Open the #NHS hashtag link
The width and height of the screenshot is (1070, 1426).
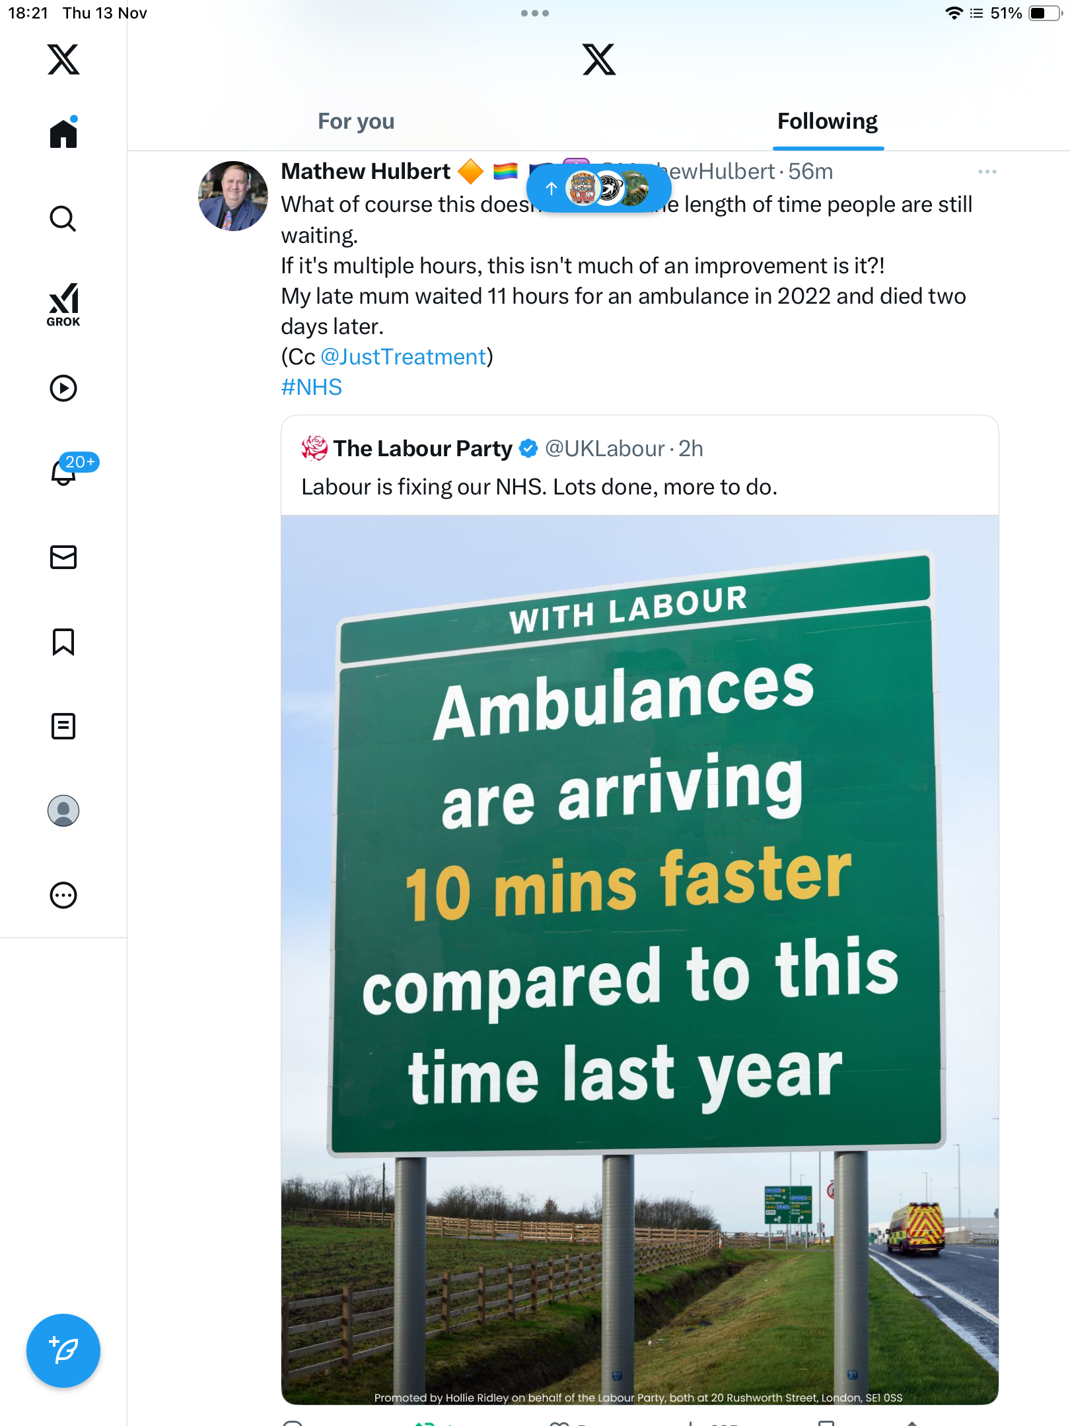311,388
